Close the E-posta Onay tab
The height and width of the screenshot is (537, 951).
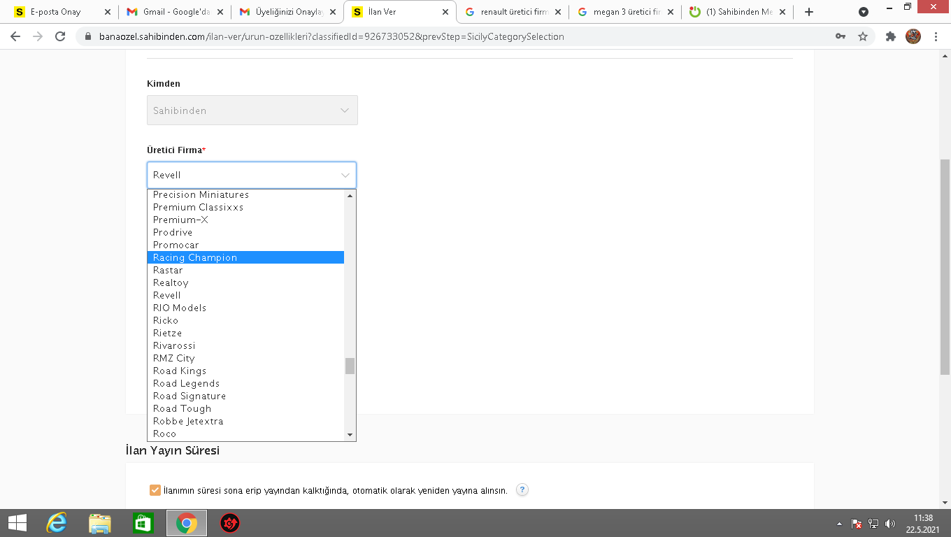click(x=107, y=12)
